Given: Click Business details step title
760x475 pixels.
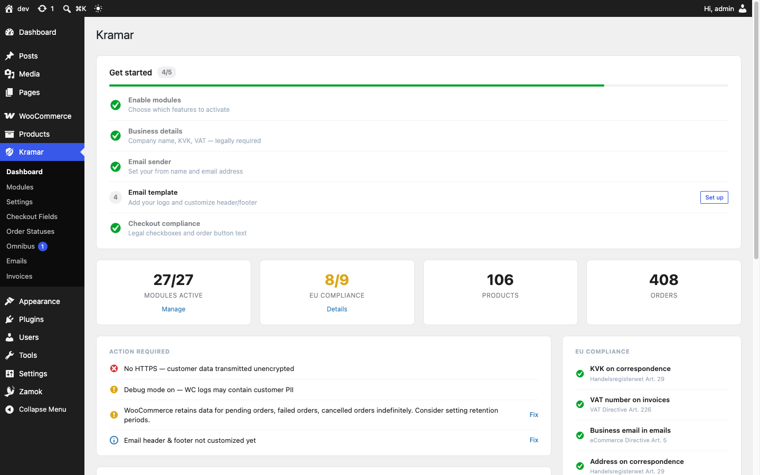Looking at the screenshot, I should point(155,131).
